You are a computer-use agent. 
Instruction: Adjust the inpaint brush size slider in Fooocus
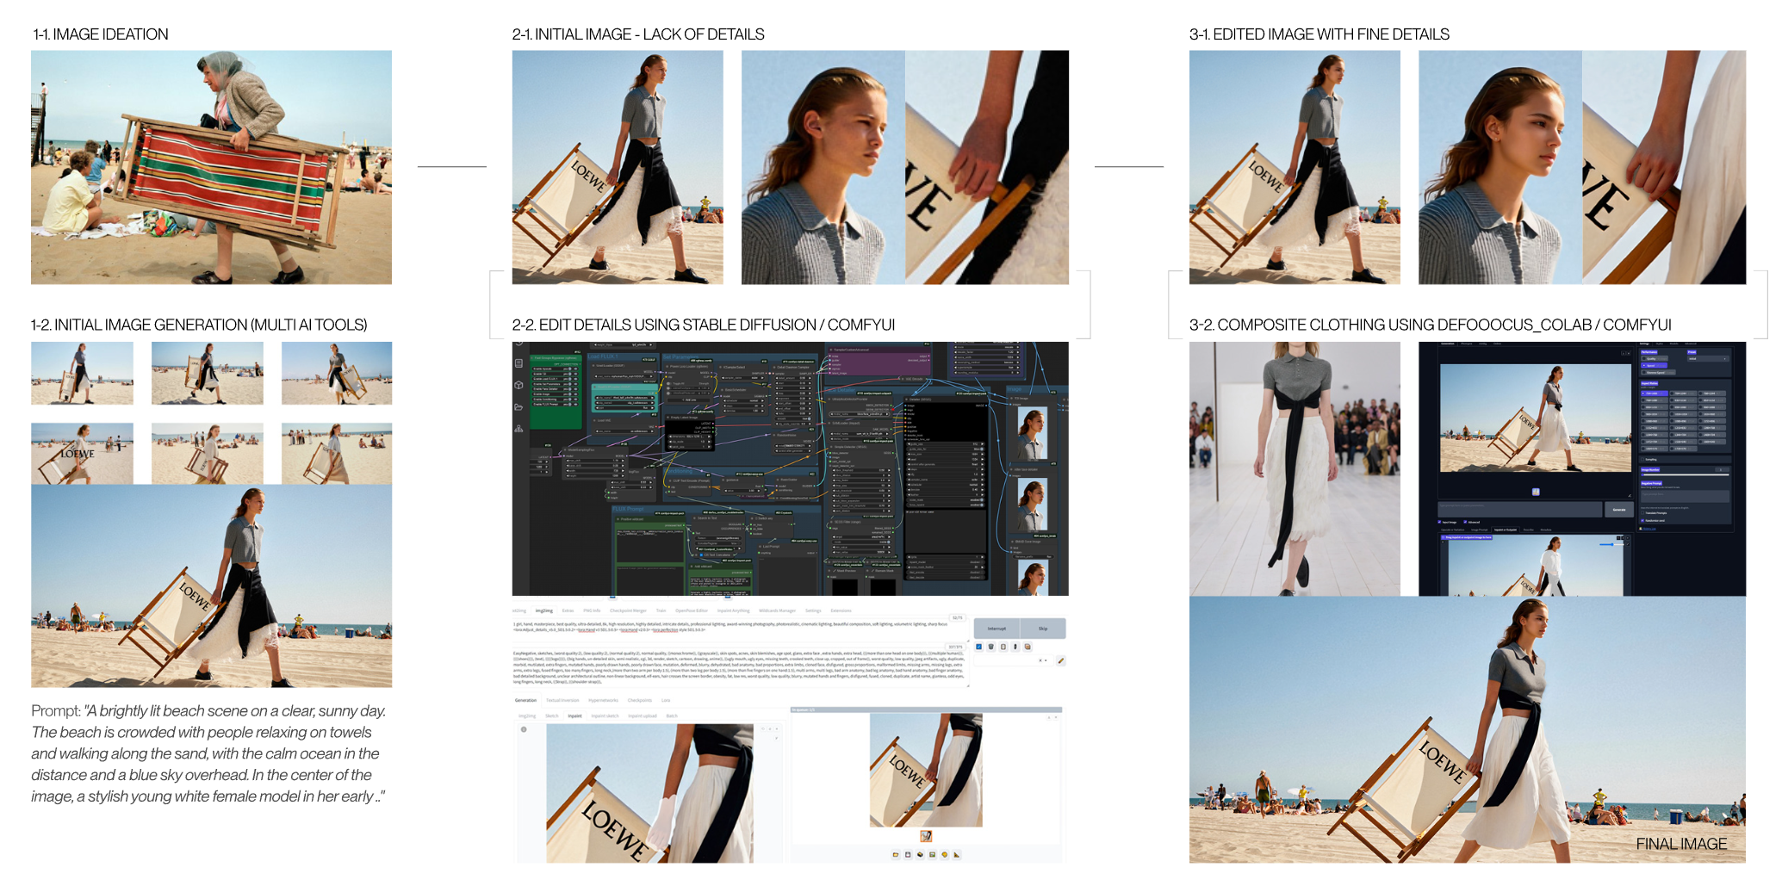click(x=1611, y=544)
